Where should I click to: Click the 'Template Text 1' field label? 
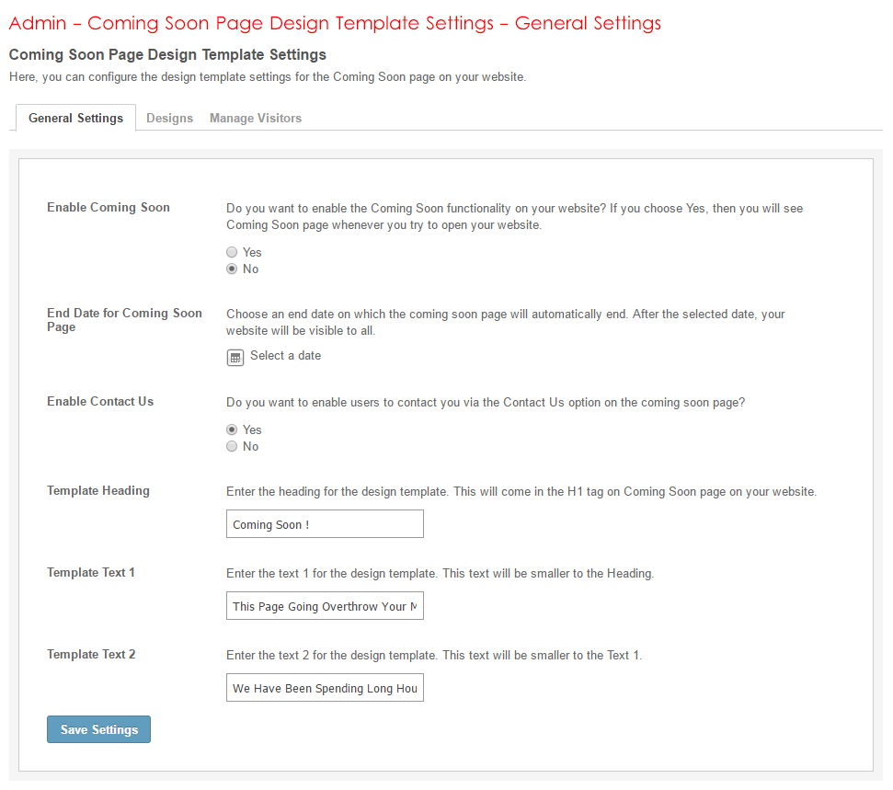coord(91,573)
